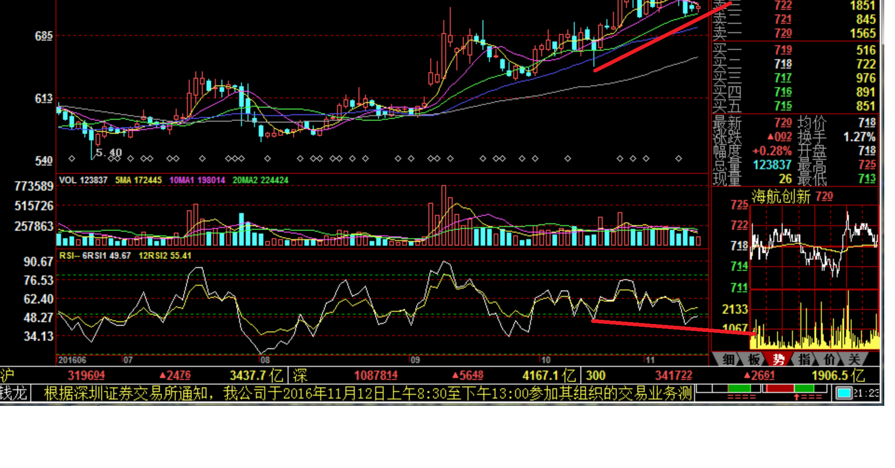Click the 最高 high price 725
Screen dimensions: 895x468
(867, 165)
